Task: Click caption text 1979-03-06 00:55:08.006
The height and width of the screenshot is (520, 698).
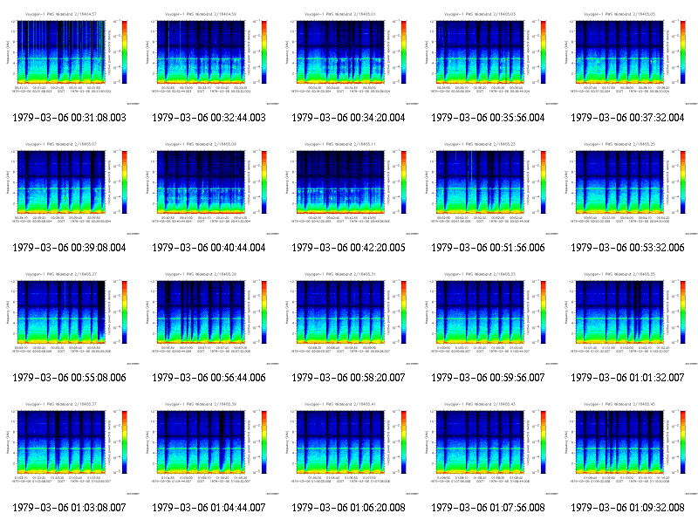Action: click(70, 378)
